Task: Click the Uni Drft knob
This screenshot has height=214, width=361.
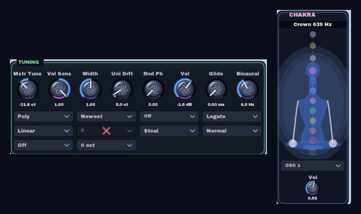Action: tap(122, 89)
